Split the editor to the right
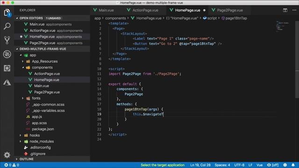The width and height of the screenshot is (299, 168). tap(285, 10)
